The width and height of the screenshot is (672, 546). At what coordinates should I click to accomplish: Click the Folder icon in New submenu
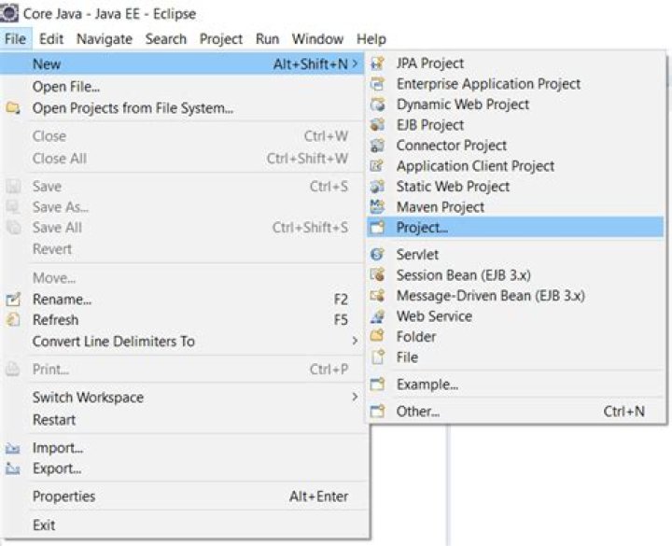point(378,336)
